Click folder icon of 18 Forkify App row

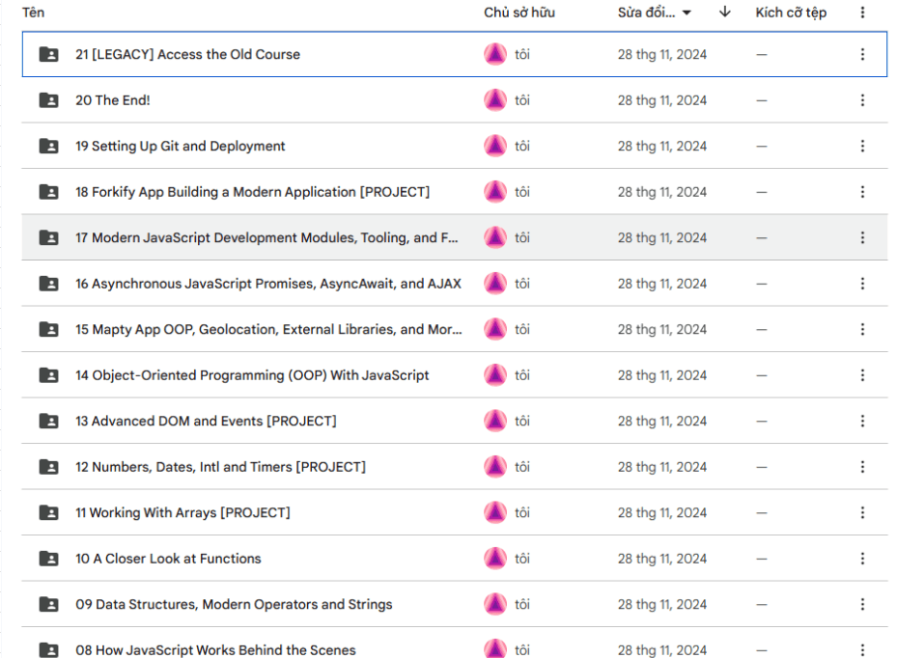tap(48, 192)
